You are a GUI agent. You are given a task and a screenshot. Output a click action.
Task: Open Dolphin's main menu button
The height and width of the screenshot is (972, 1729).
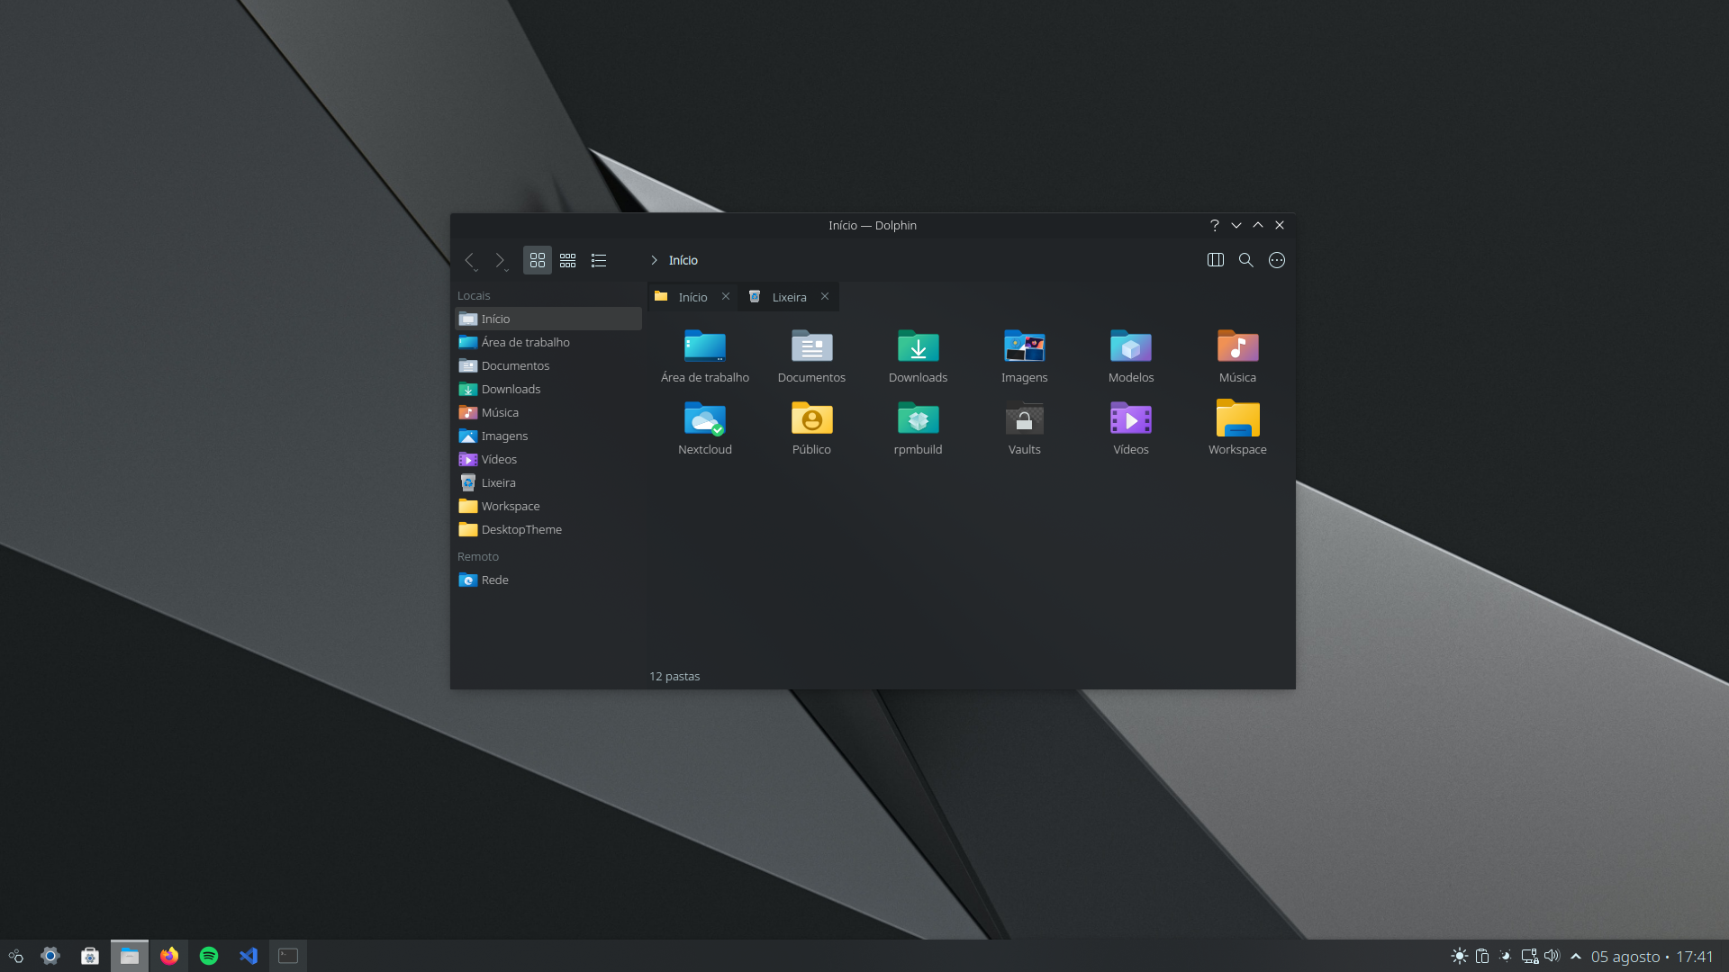pyautogui.click(x=1277, y=260)
